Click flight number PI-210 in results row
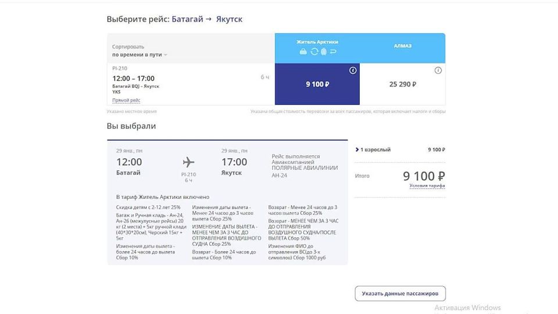Screen dimensions: 558x314 (120, 69)
